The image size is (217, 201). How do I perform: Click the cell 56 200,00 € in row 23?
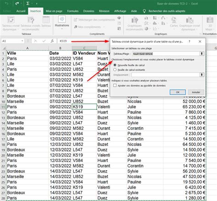point(184,171)
